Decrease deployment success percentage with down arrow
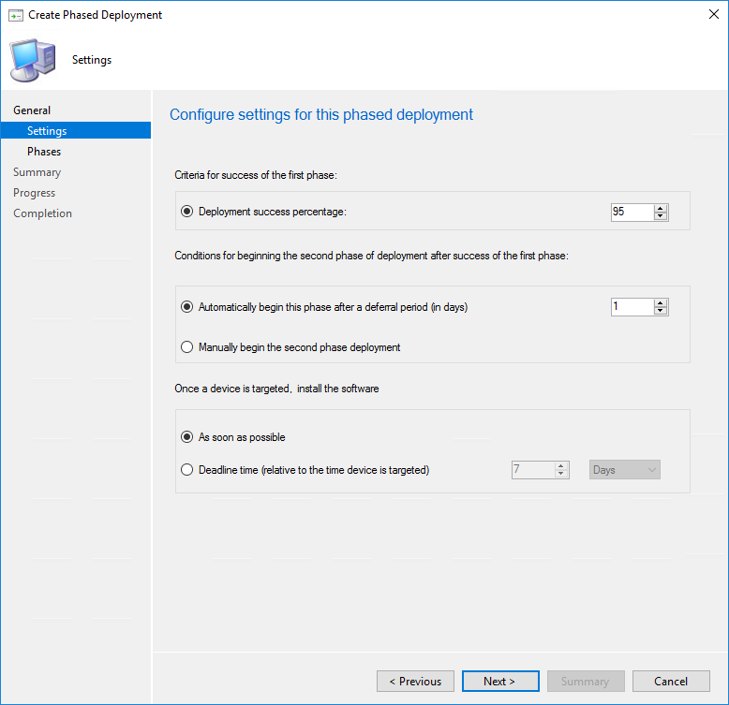 click(661, 216)
